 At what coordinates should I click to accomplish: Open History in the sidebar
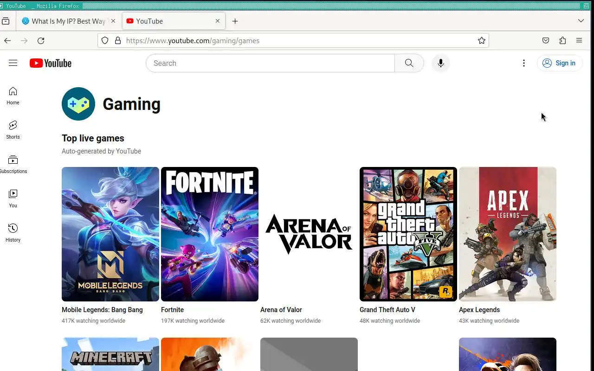(13, 233)
